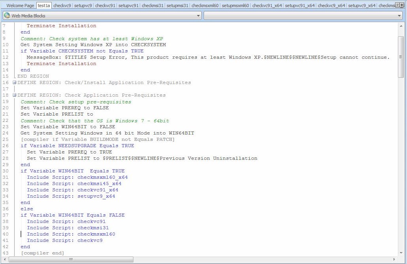The height and width of the screenshot is (264, 407).
Task: Collapse the Check Application Pre-Requisites region
Action: [x=15, y=95]
